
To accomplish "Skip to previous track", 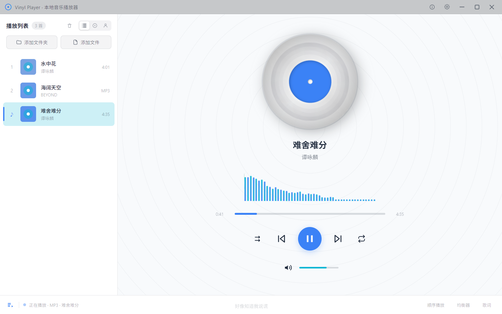I will point(281,239).
